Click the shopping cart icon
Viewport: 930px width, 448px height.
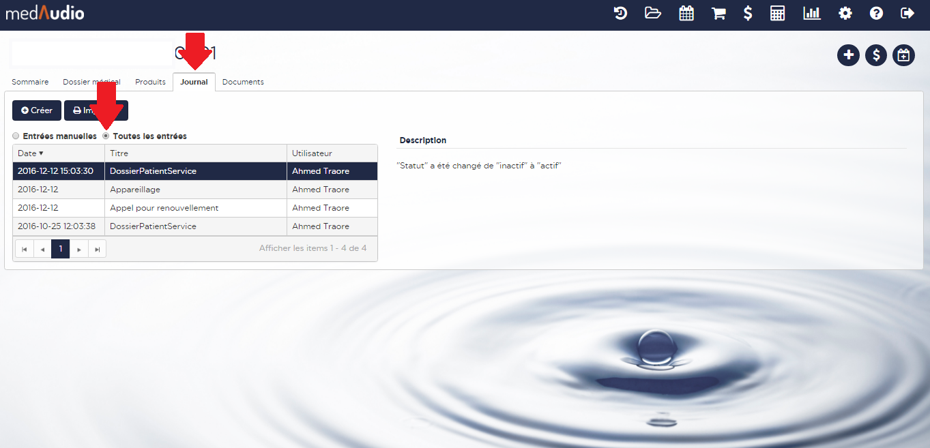click(718, 14)
